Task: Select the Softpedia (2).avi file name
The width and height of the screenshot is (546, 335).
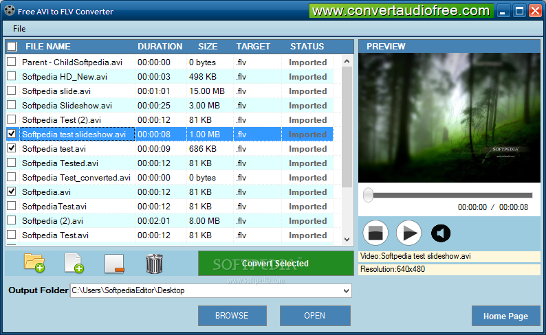Action: pyautogui.click(x=52, y=221)
